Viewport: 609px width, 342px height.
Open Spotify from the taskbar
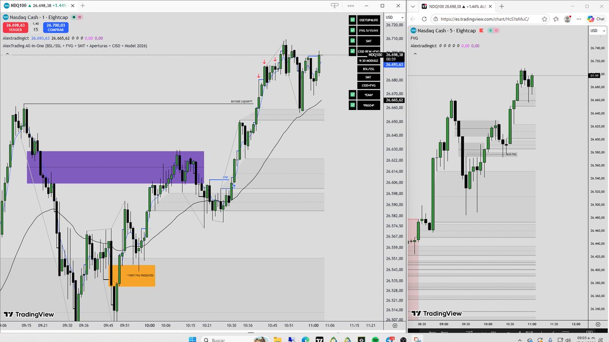point(375,339)
